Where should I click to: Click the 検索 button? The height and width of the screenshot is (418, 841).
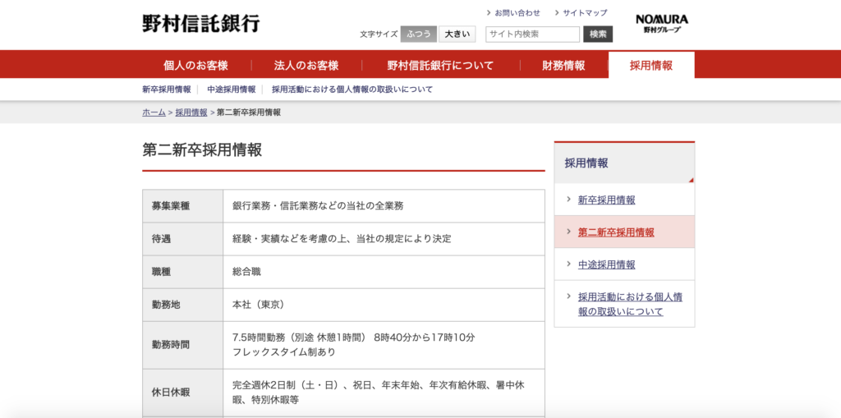point(598,34)
